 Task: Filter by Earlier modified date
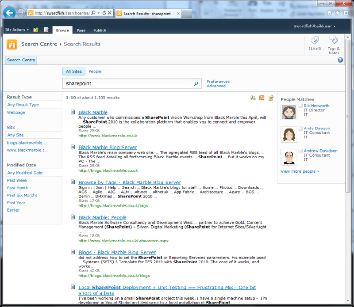[x=13, y=210]
